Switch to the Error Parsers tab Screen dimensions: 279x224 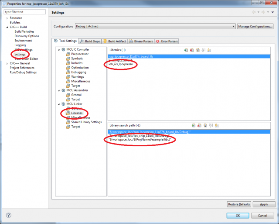point(167,41)
